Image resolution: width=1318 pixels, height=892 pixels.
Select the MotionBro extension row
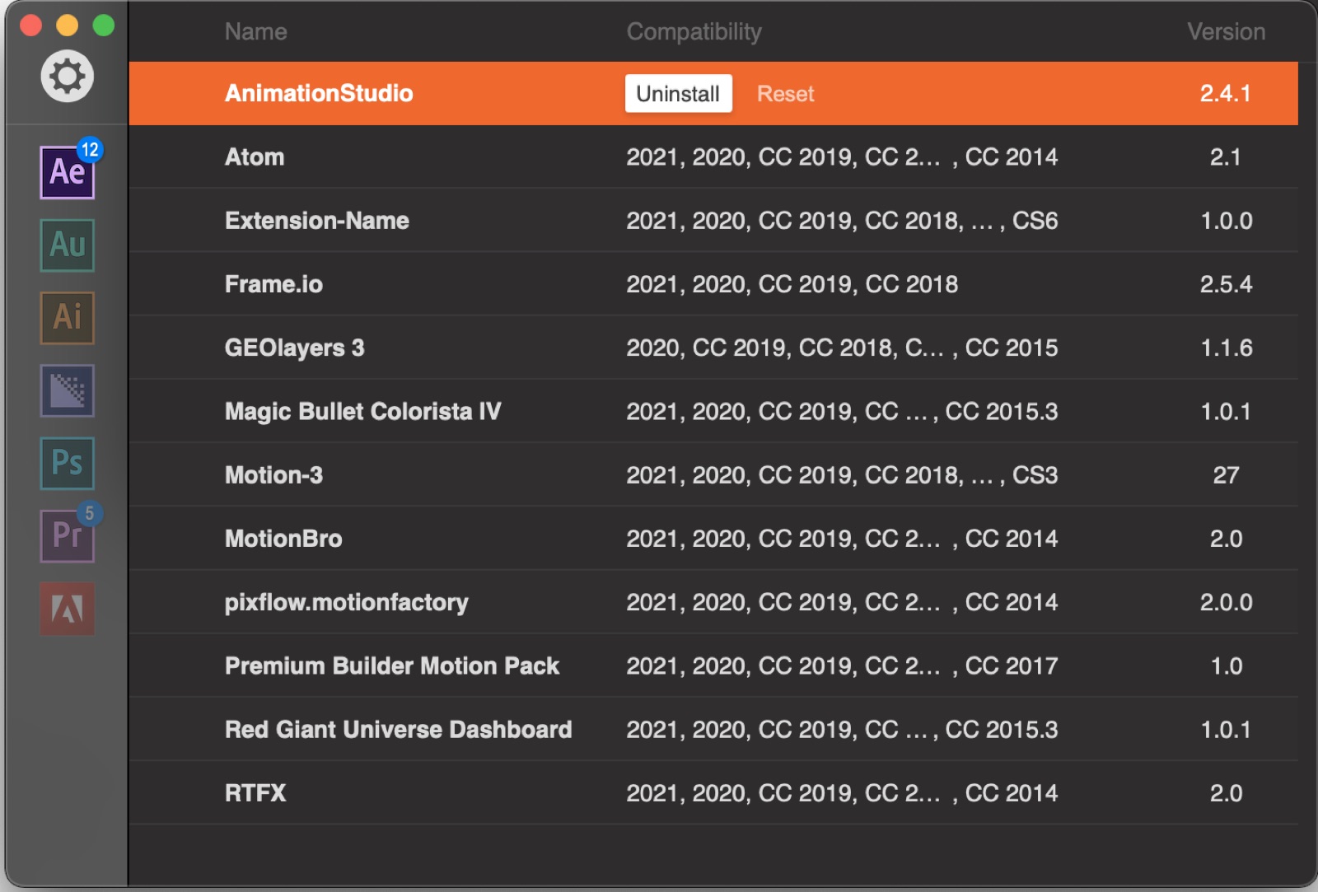click(x=713, y=539)
